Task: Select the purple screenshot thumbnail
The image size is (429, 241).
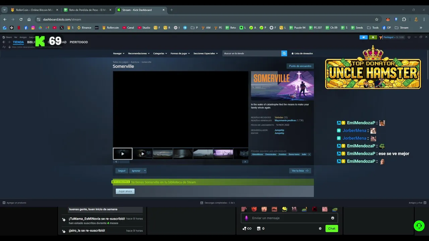Action: tap(223, 154)
